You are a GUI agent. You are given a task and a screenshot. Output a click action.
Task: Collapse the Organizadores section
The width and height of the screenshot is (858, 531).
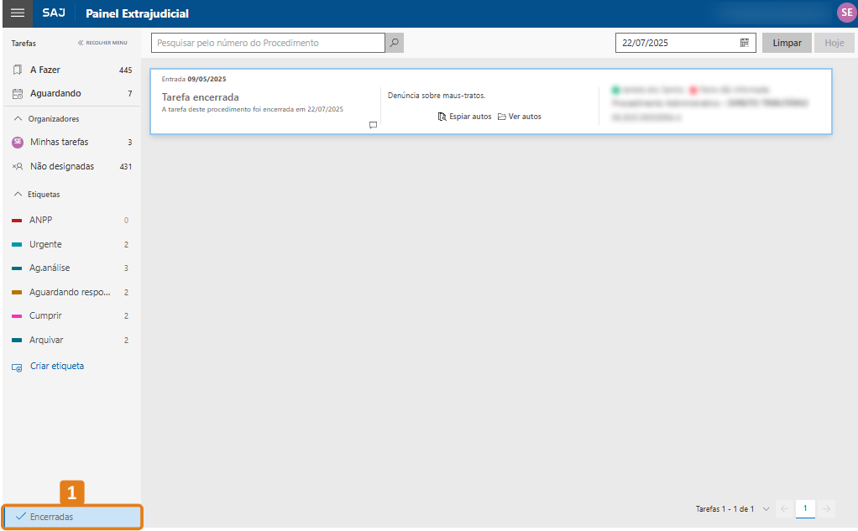18,119
